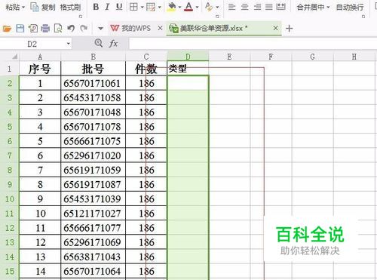Select column B header

click(x=93, y=57)
